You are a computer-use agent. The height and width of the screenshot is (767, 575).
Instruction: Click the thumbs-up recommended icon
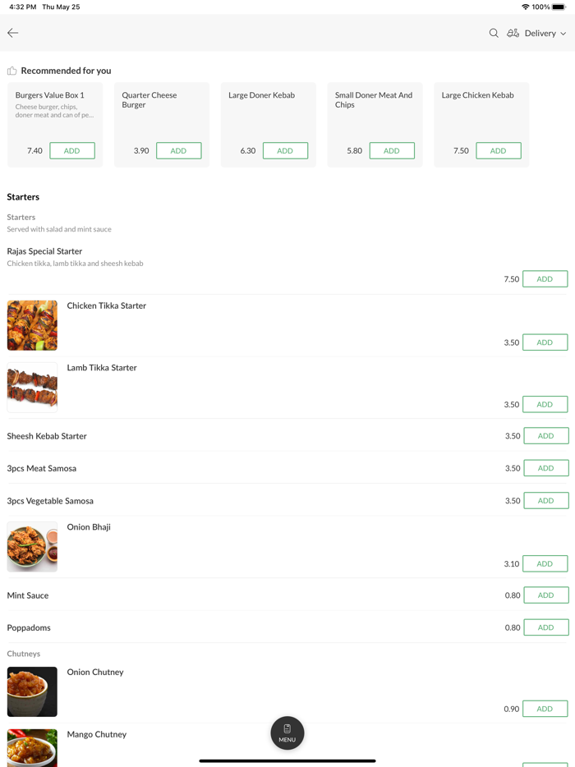(11, 71)
